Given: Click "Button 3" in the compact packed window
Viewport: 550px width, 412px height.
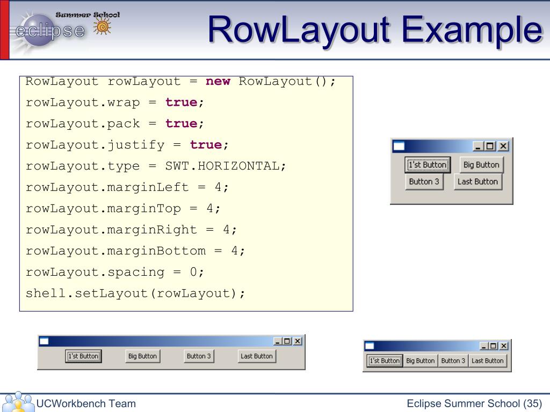Looking at the screenshot, I should point(453,360).
